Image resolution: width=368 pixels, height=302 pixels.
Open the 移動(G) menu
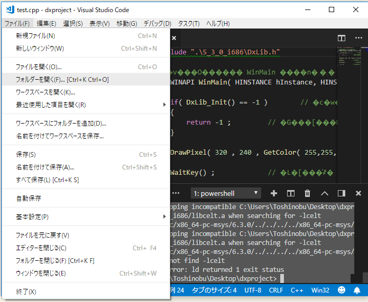point(127,23)
